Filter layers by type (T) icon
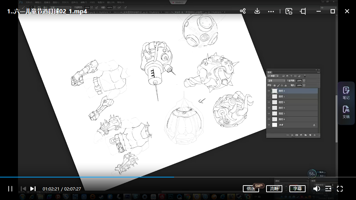The width and height of the screenshot is (356, 200). click(291, 76)
